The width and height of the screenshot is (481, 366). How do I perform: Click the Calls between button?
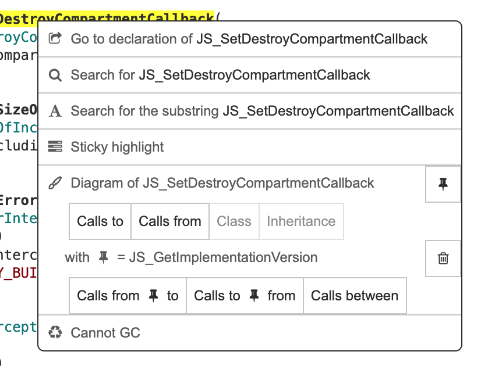tap(355, 296)
